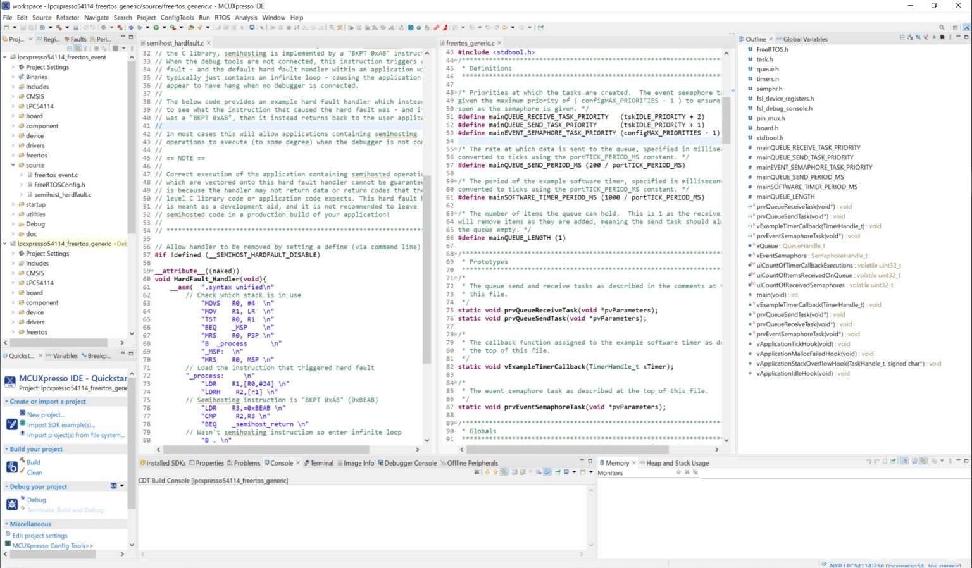The height and width of the screenshot is (568, 972).
Task: Collapse the source folder in project tree
Action: [13, 165]
